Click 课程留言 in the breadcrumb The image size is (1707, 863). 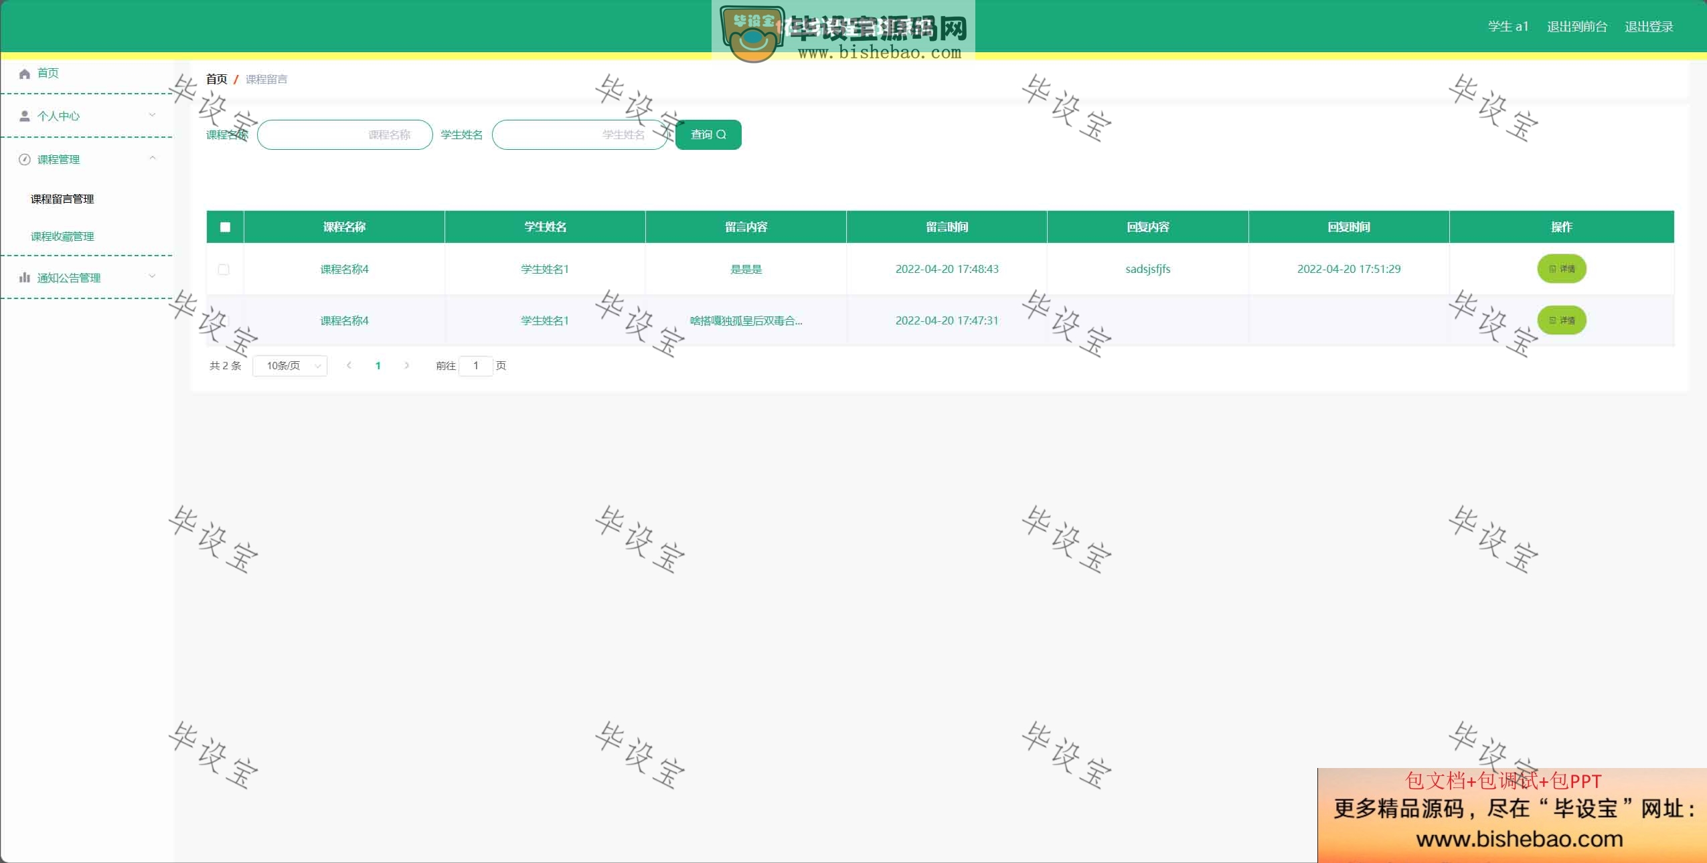pos(266,80)
